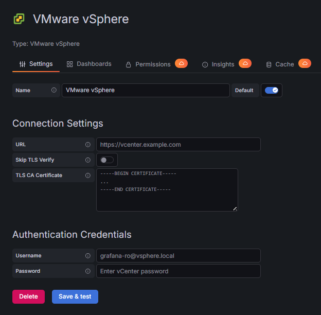Open the Settings tab
This screenshot has width=321, height=315.
tap(36, 64)
